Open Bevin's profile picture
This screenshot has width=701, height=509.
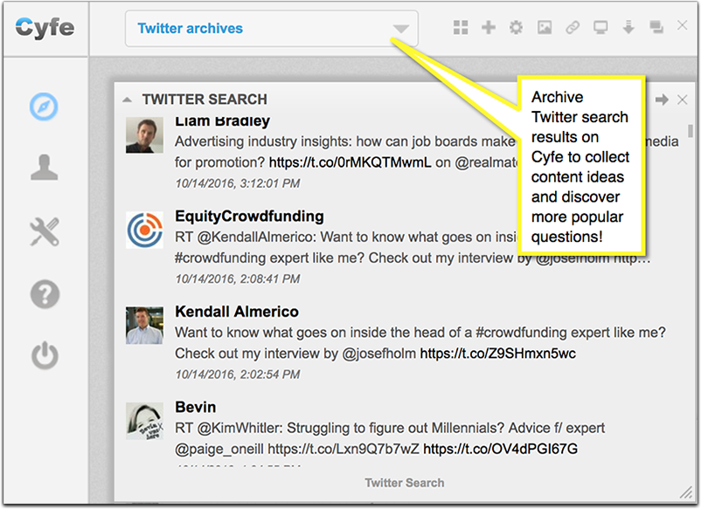point(144,421)
